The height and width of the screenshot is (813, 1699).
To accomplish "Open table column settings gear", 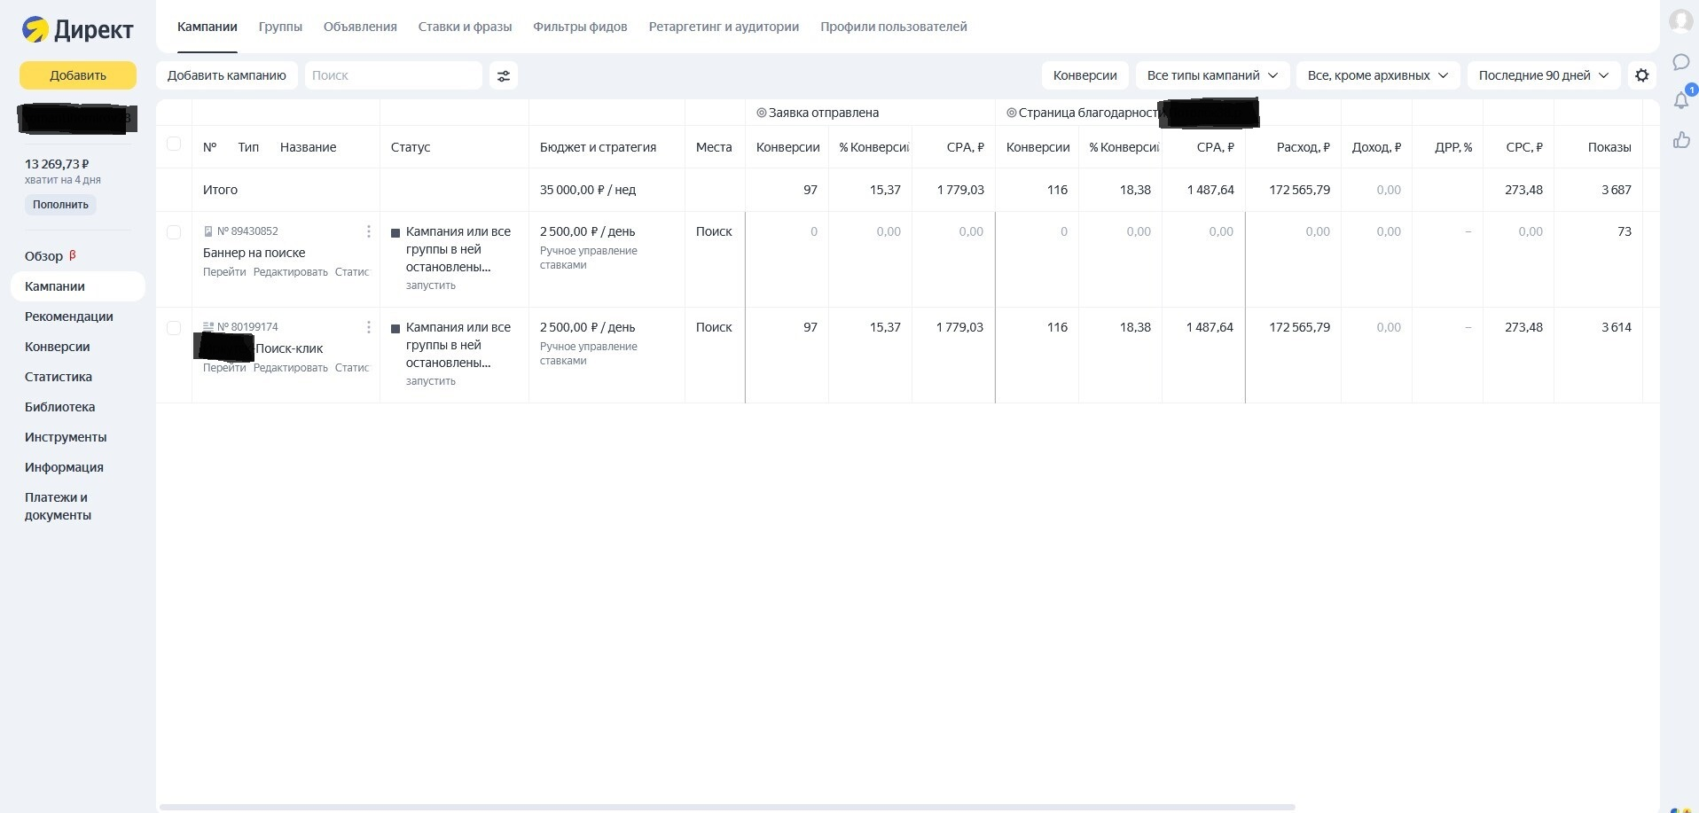I will [x=1641, y=76].
